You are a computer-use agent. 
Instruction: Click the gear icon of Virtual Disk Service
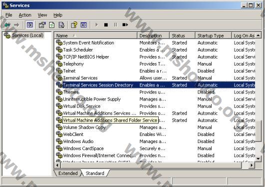59,106
